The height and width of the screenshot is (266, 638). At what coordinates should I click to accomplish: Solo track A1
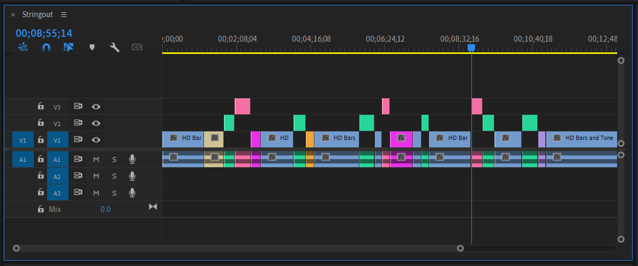point(114,160)
